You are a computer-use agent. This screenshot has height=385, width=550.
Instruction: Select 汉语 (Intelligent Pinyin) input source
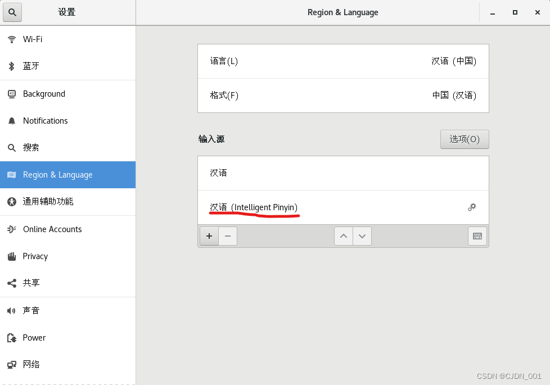[343, 207]
